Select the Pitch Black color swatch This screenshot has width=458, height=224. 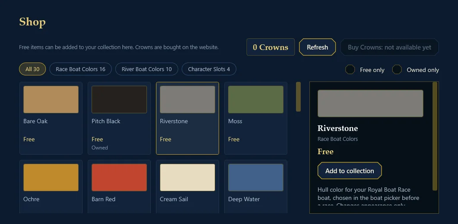tap(119, 100)
